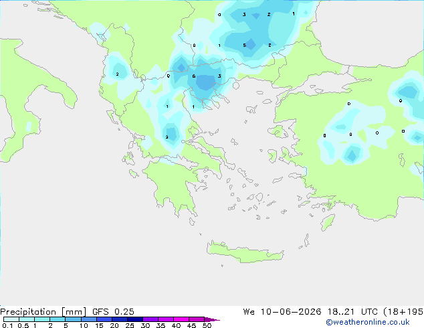Pick the 15–20 mm legend color swatch

[x=104, y=319]
